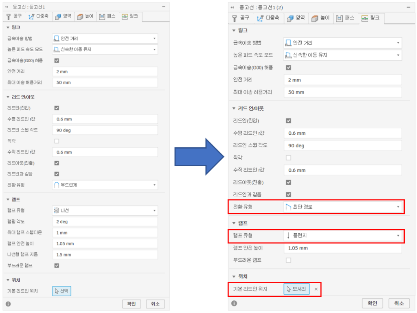Click the info icon in the left panel footer

click(8, 304)
